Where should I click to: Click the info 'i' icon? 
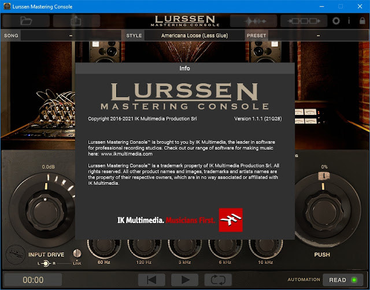[349, 21]
